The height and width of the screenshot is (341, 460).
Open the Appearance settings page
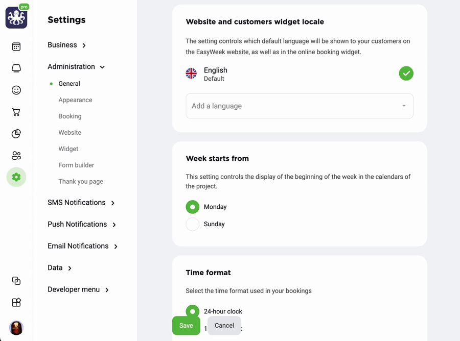click(76, 100)
